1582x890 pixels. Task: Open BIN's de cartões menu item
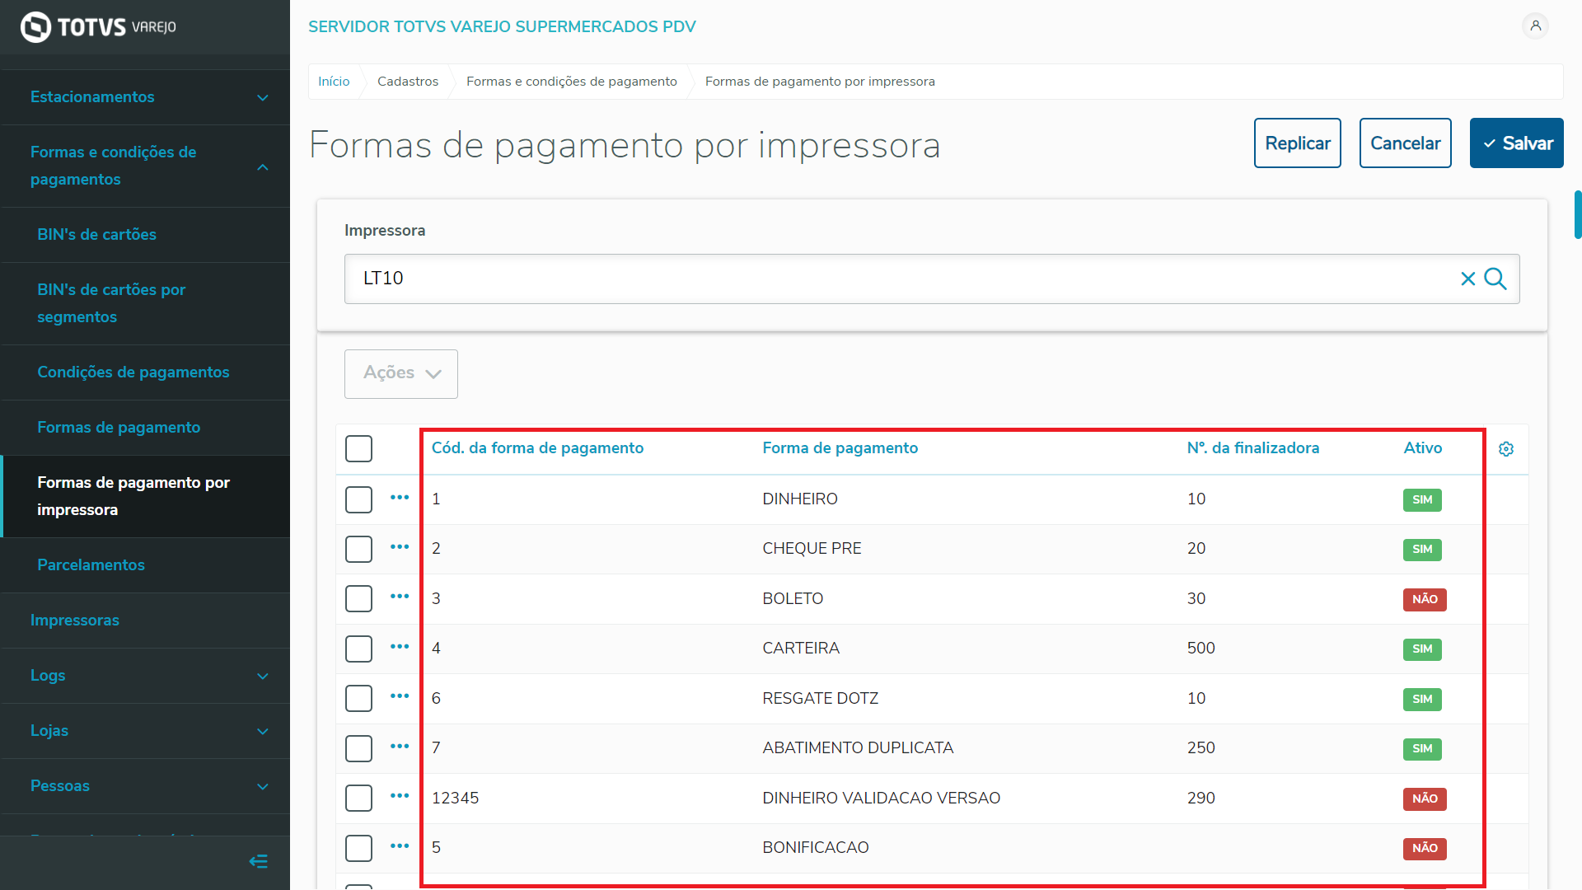click(x=97, y=235)
